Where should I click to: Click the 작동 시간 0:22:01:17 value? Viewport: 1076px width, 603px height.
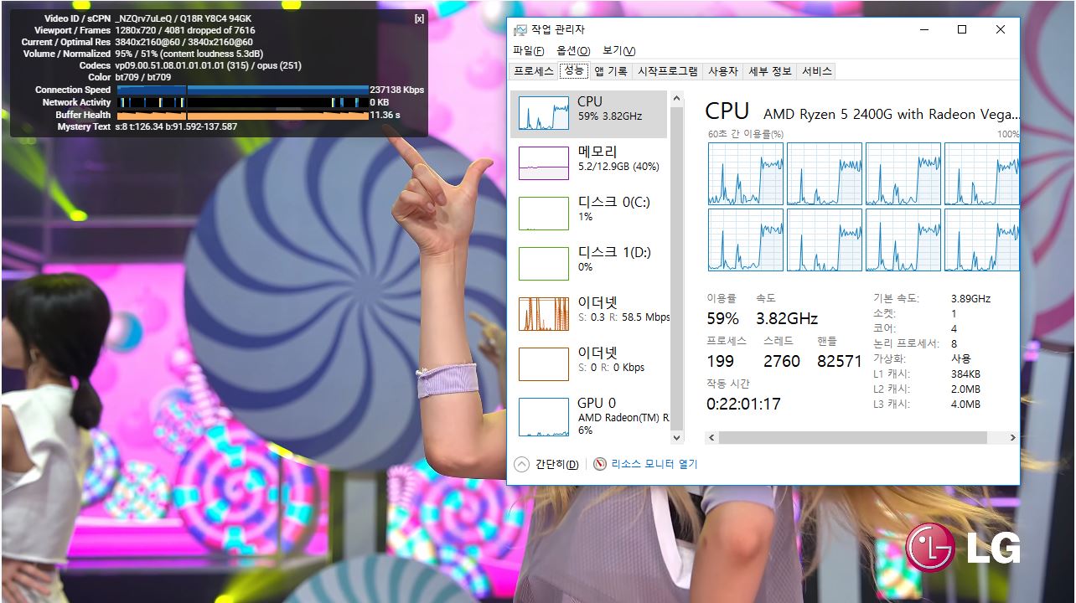tap(743, 405)
